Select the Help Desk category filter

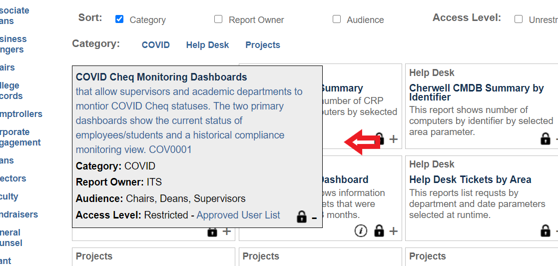coord(207,45)
